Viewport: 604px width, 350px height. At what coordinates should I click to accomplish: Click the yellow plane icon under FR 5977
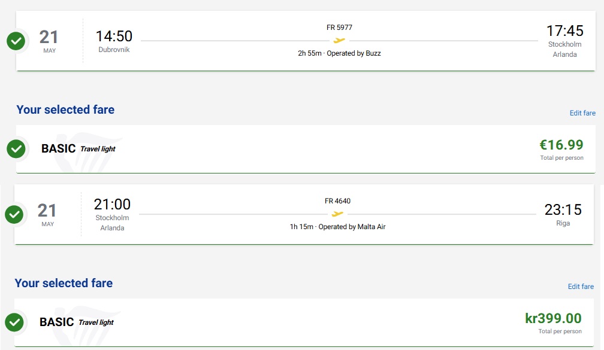pos(339,41)
